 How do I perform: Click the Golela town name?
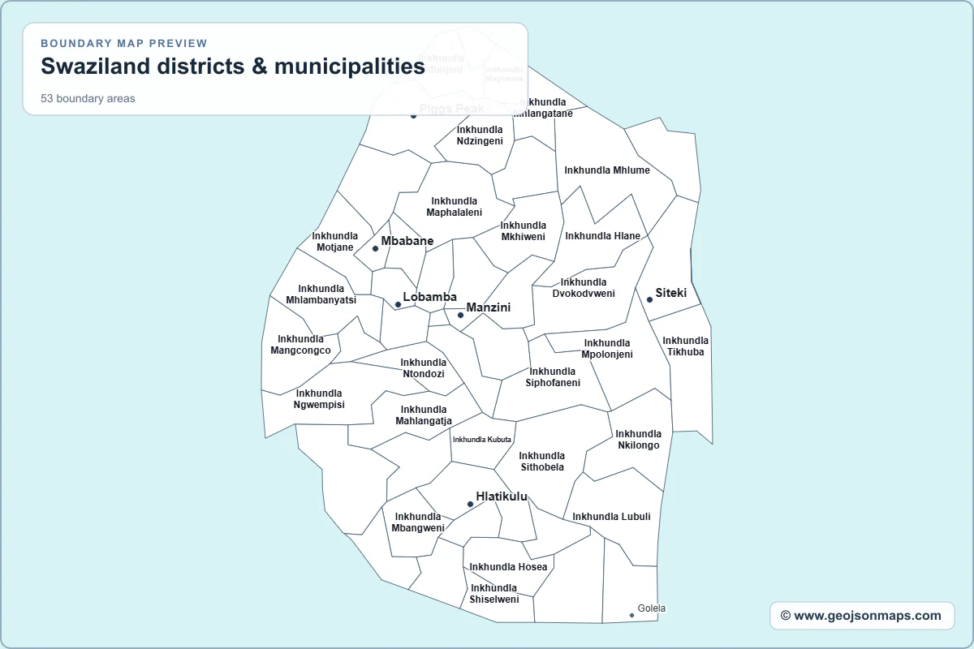pos(652,608)
